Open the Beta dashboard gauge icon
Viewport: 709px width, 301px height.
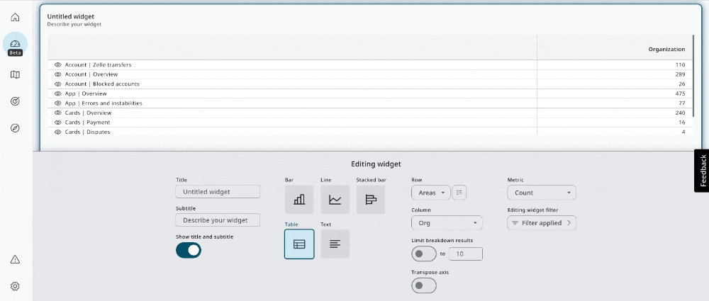(15, 44)
